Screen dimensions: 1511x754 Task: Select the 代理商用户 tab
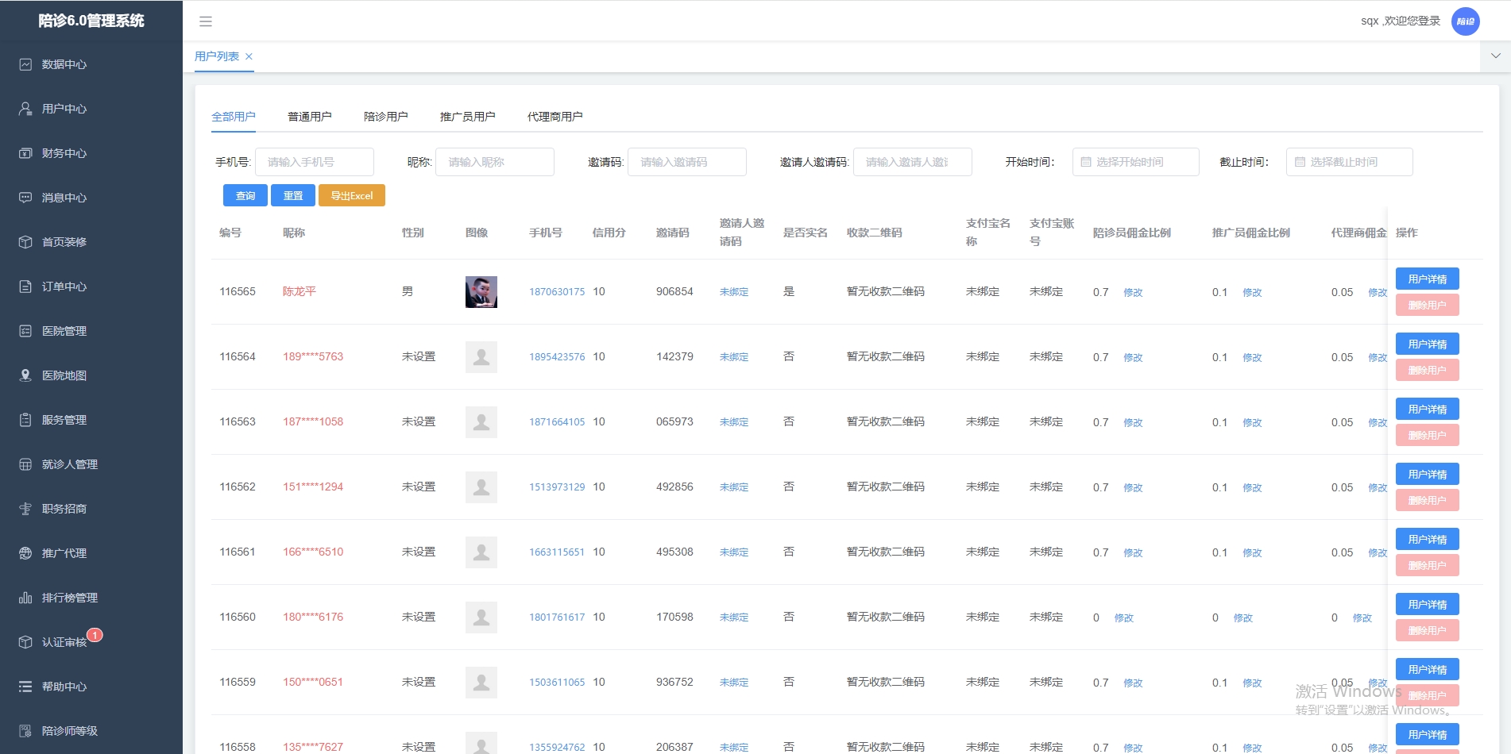point(555,117)
